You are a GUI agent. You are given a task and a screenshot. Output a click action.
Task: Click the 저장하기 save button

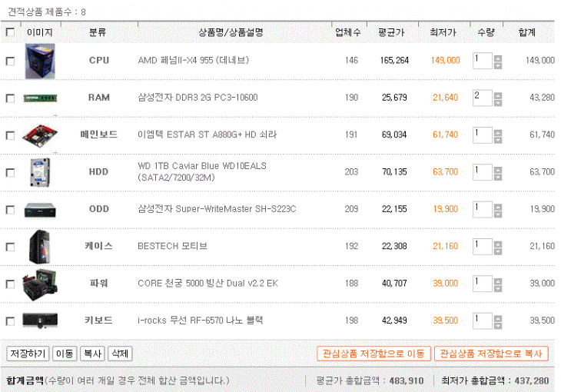pyautogui.click(x=28, y=354)
